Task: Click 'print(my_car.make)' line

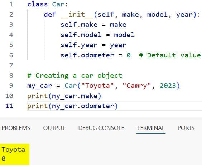Action: [64, 96]
